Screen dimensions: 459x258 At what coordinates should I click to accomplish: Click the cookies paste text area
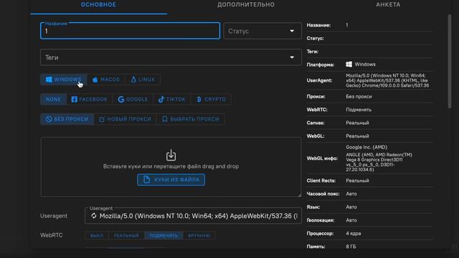171,167
